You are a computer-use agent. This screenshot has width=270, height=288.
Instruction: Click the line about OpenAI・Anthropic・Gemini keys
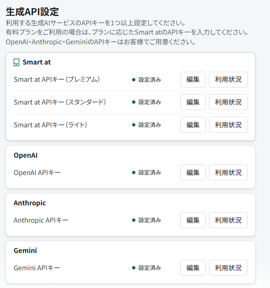click(100, 42)
